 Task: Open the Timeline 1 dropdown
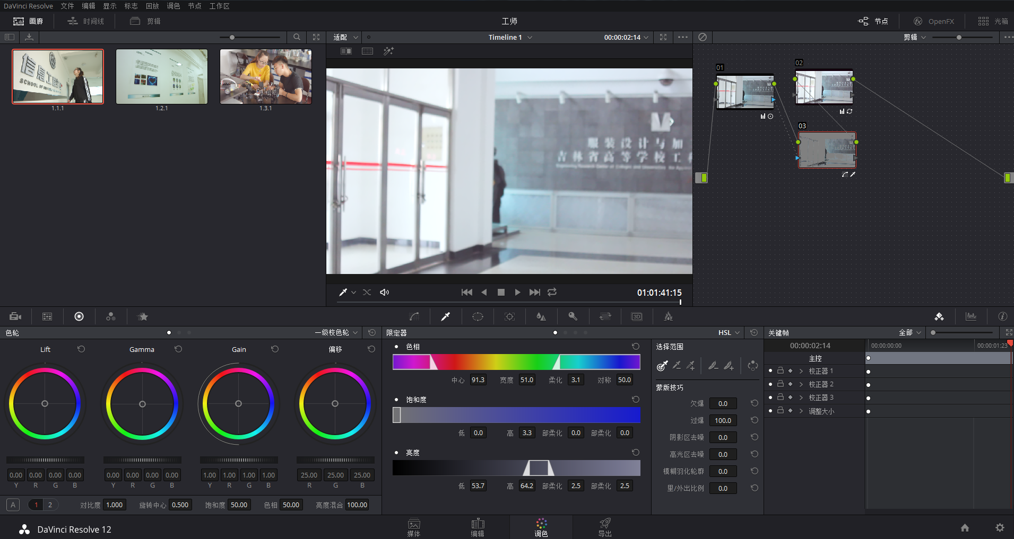pyautogui.click(x=510, y=37)
